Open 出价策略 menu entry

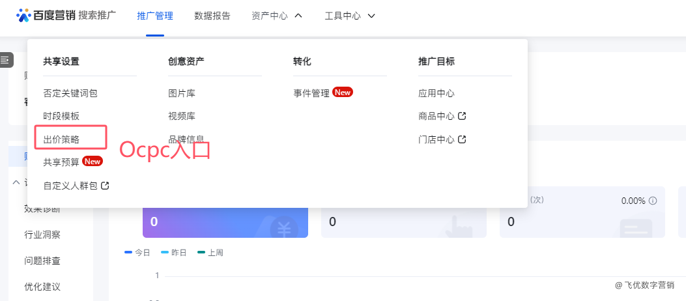pos(61,139)
